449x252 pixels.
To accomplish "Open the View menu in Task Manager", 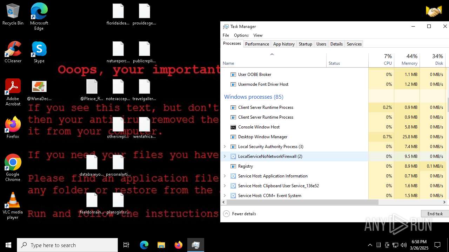I will point(258,35).
